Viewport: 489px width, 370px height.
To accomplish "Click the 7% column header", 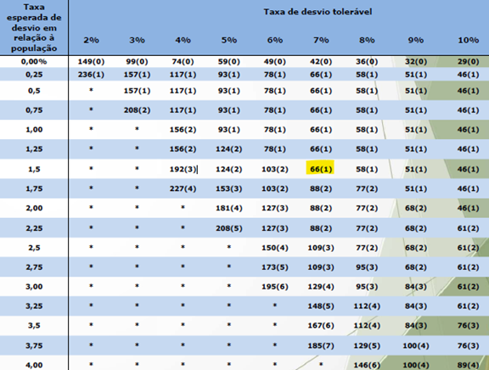I will pyautogui.click(x=321, y=40).
